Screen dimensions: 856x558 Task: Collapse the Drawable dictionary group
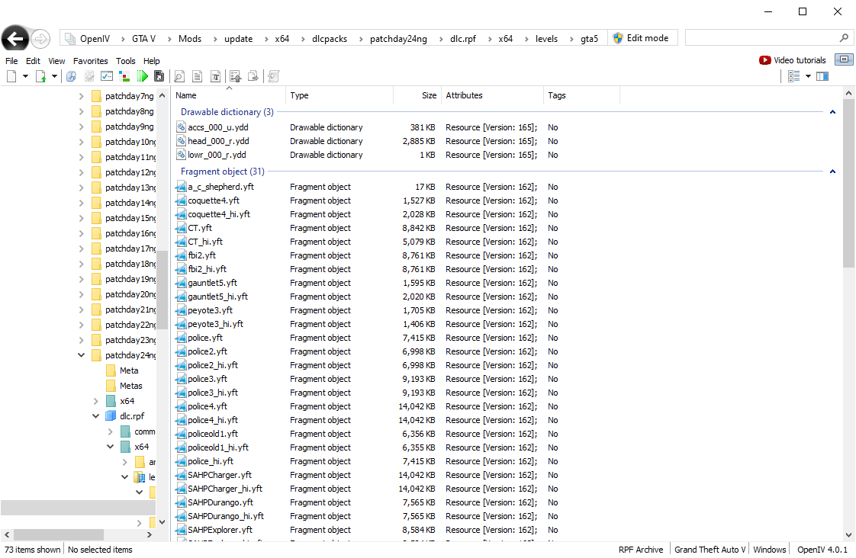click(x=832, y=112)
